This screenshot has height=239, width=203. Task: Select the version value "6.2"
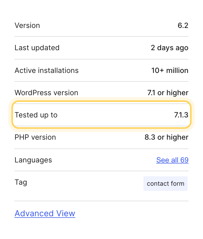tap(183, 25)
